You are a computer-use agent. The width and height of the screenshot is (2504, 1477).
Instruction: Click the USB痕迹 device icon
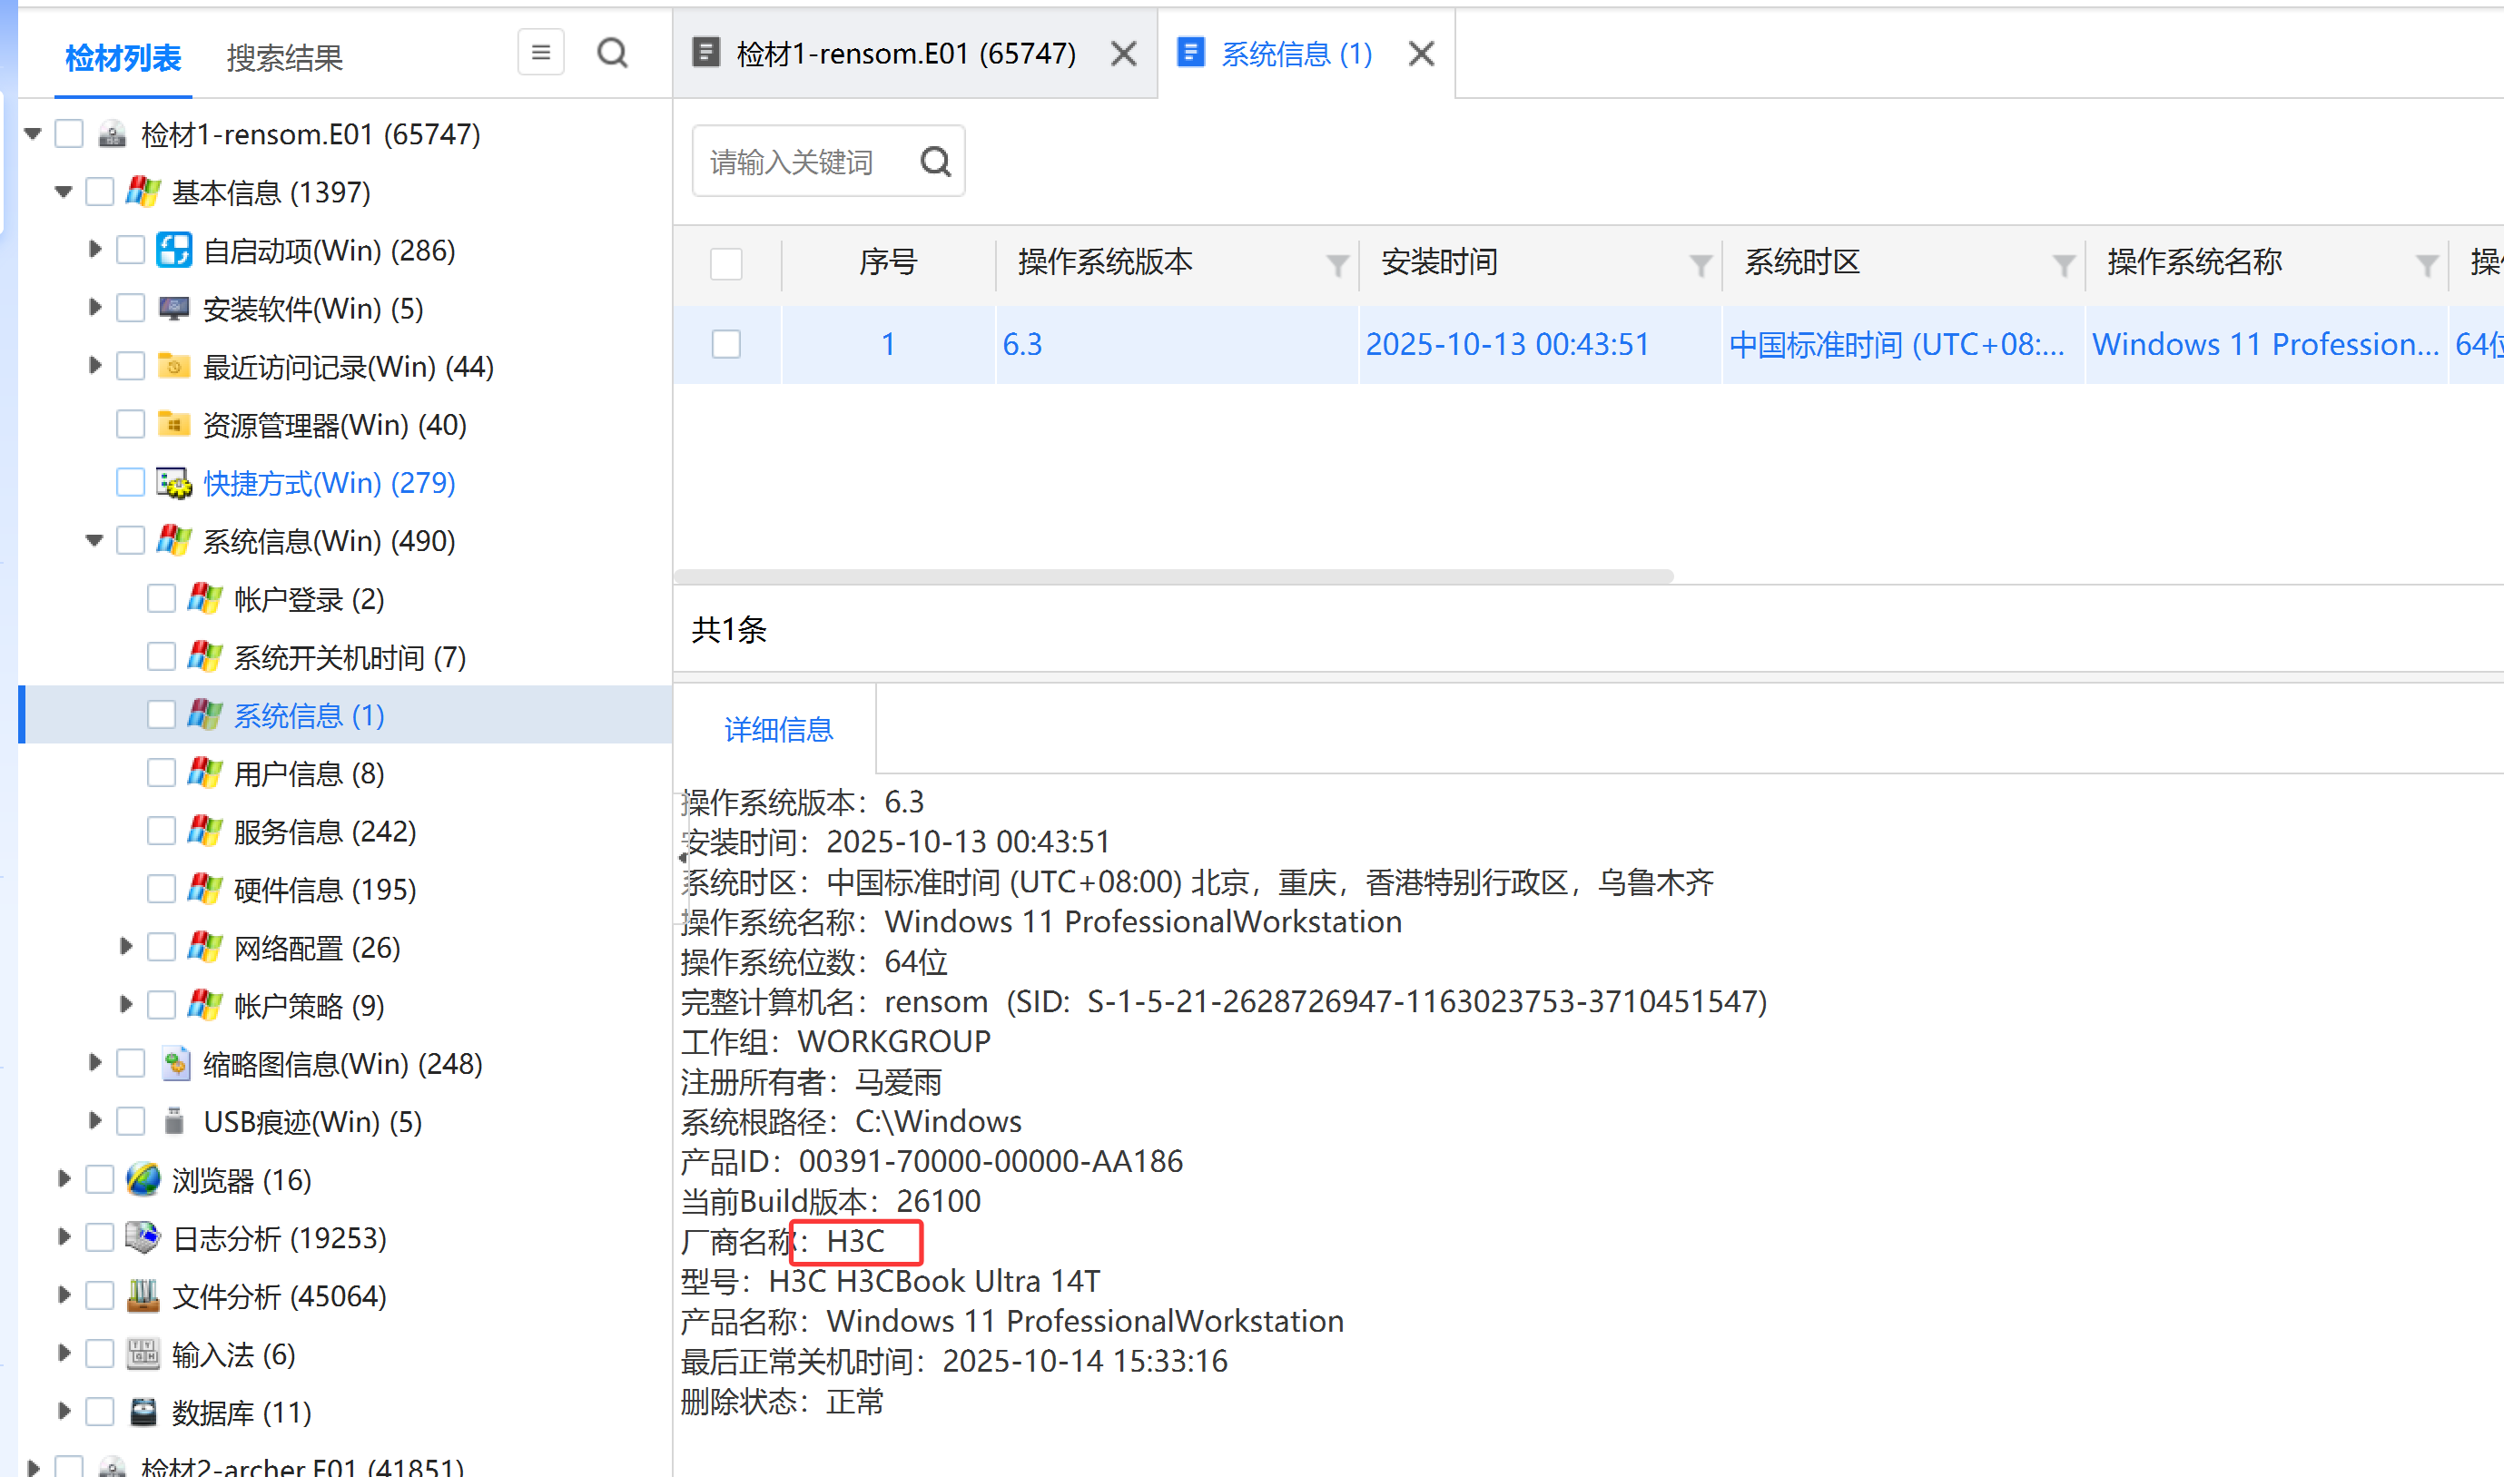coord(174,1122)
